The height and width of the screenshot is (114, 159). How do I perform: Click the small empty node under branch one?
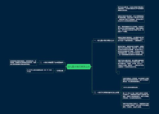click(118, 73)
